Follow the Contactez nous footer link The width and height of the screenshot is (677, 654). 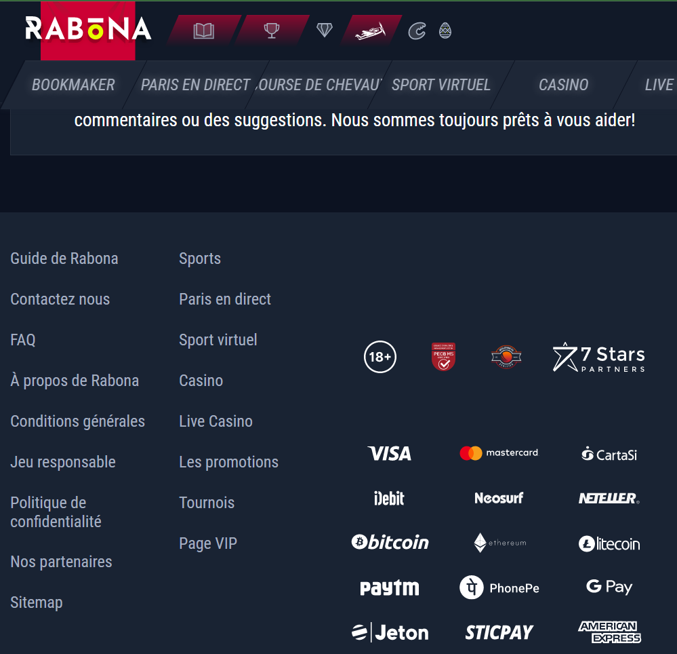click(x=60, y=299)
